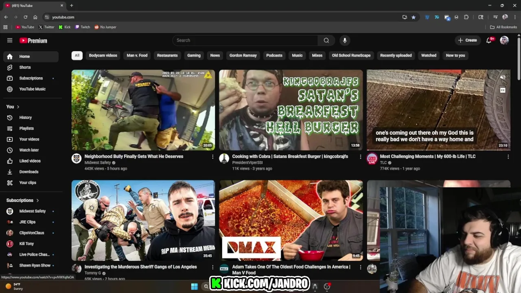Open Midwest Safety channel in subscriptions list

[x=31, y=211]
